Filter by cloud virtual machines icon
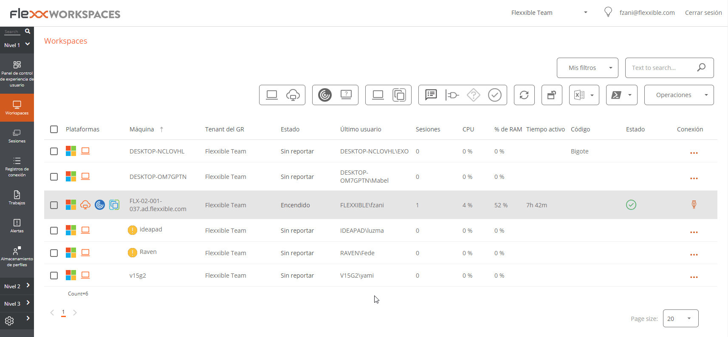The image size is (728, 337). [x=293, y=95]
